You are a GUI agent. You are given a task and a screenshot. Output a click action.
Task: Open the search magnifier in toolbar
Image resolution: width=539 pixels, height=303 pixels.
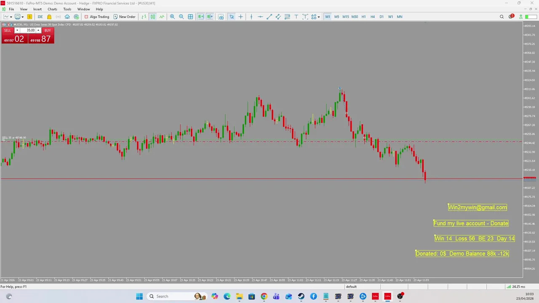(x=502, y=17)
